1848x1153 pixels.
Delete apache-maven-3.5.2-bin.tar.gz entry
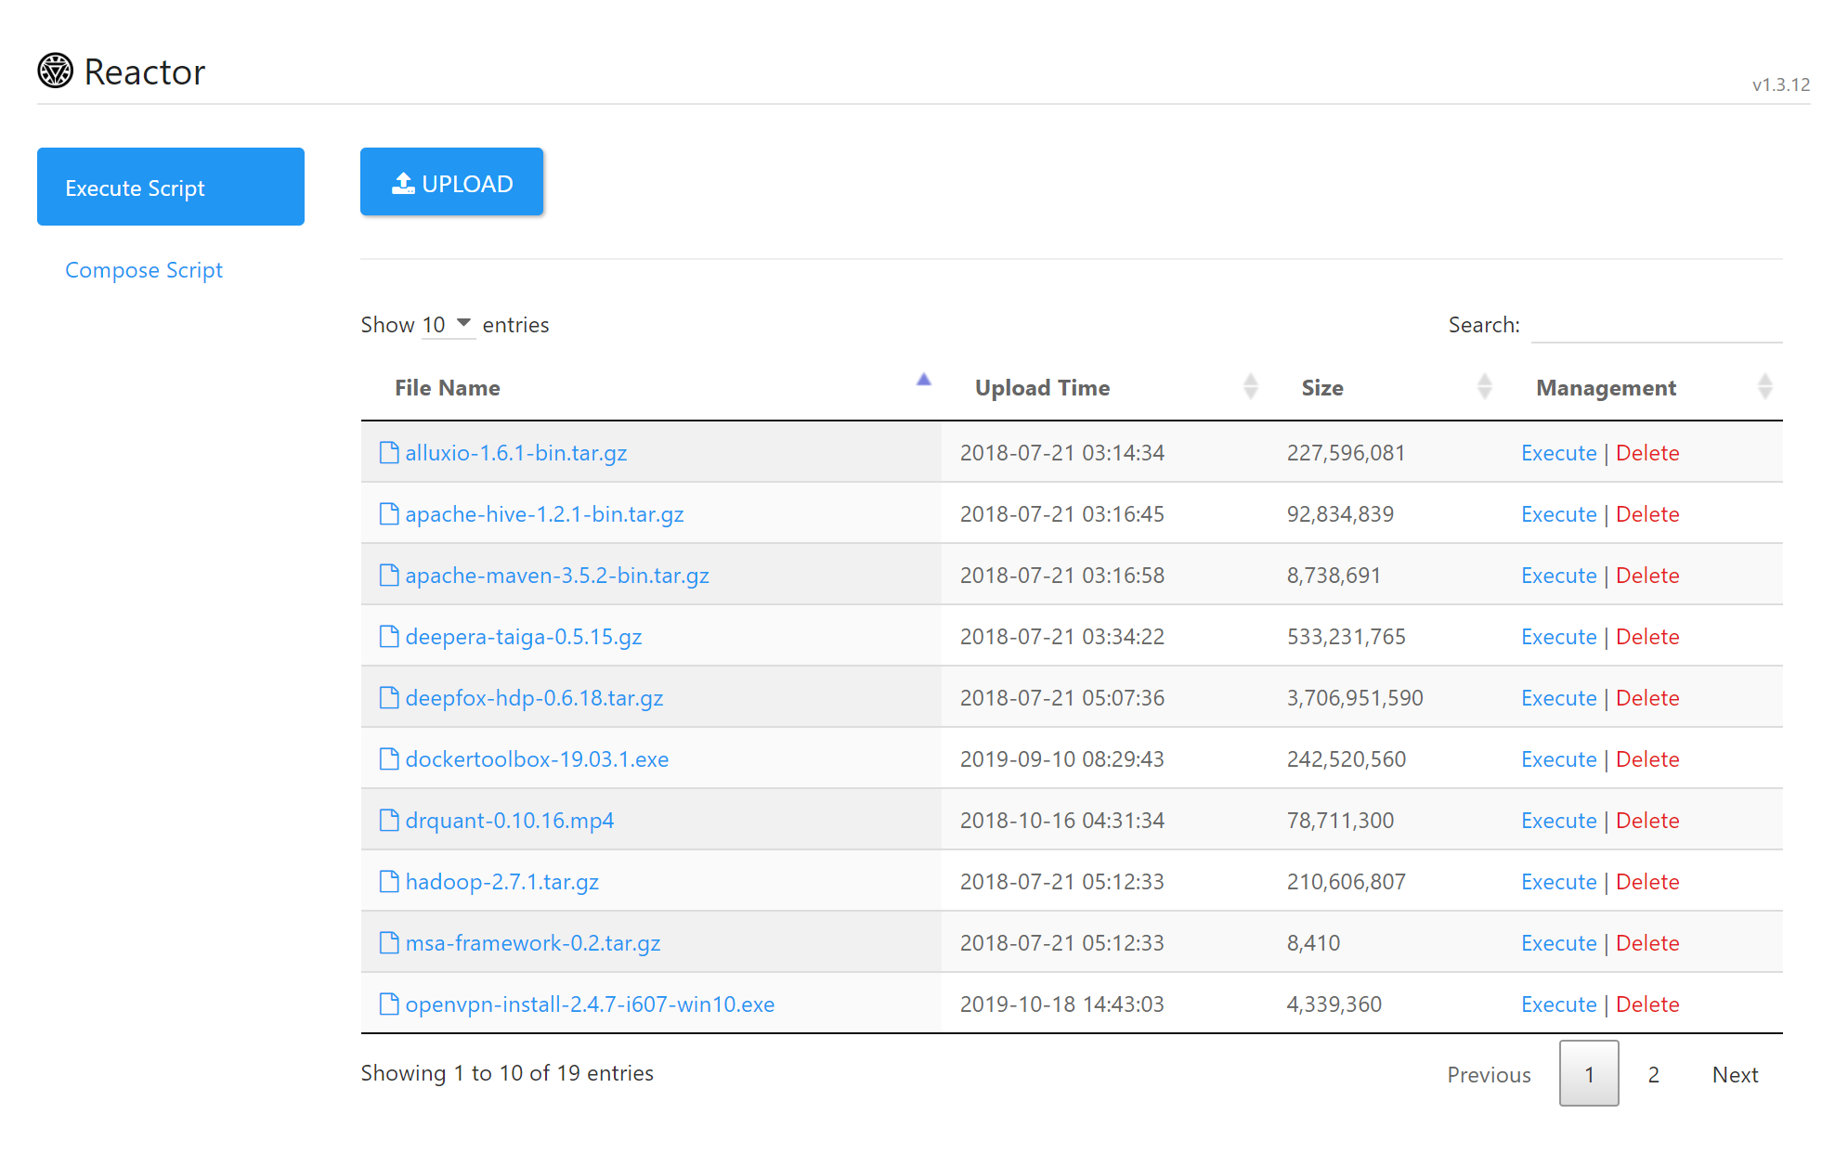point(1647,576)
